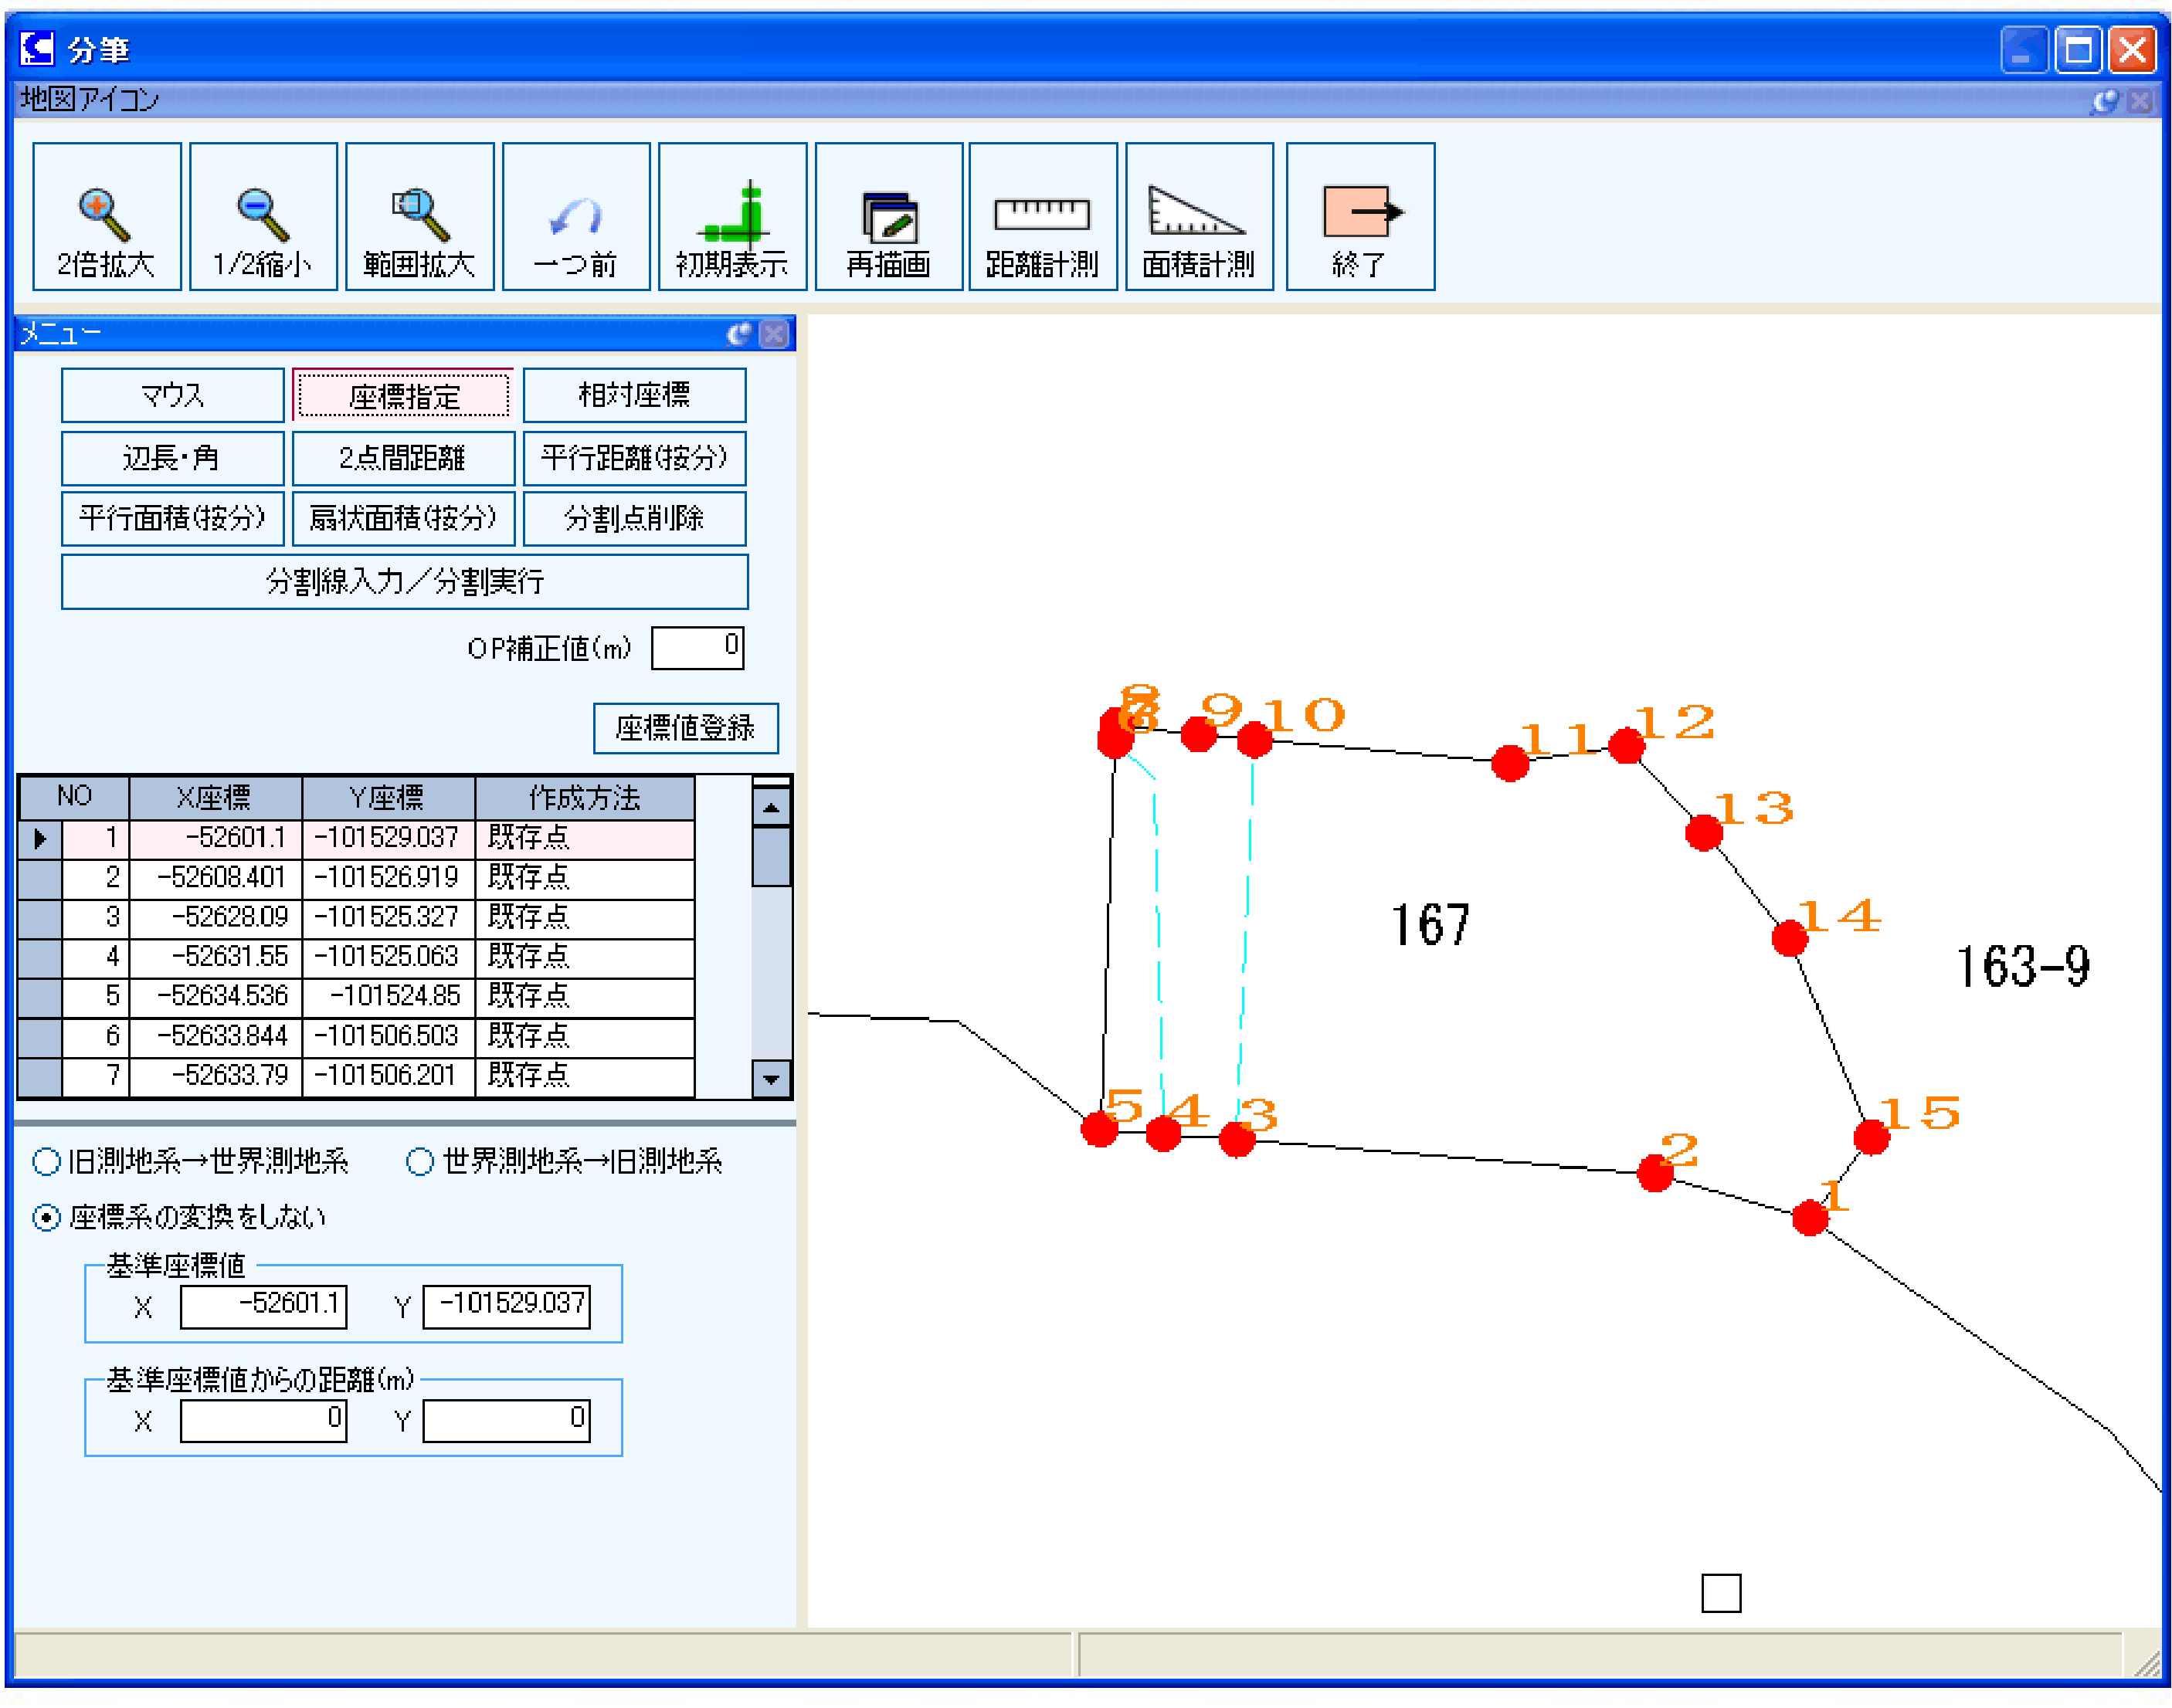Close the 地図アイコン panel
2172x1708 pixels.
[2139, 100]
